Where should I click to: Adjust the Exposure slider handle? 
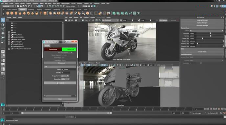point(210,33)
